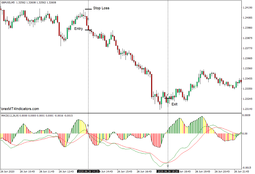This screenshot has height=174, width=255.
Task: Click the GBPUSD,M5 chart title text
Action: point(8,2)
